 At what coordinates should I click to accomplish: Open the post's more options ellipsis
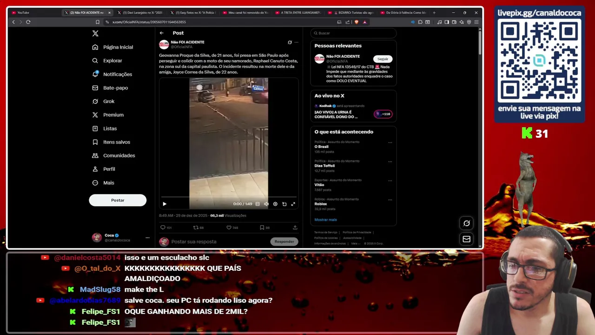296,42
